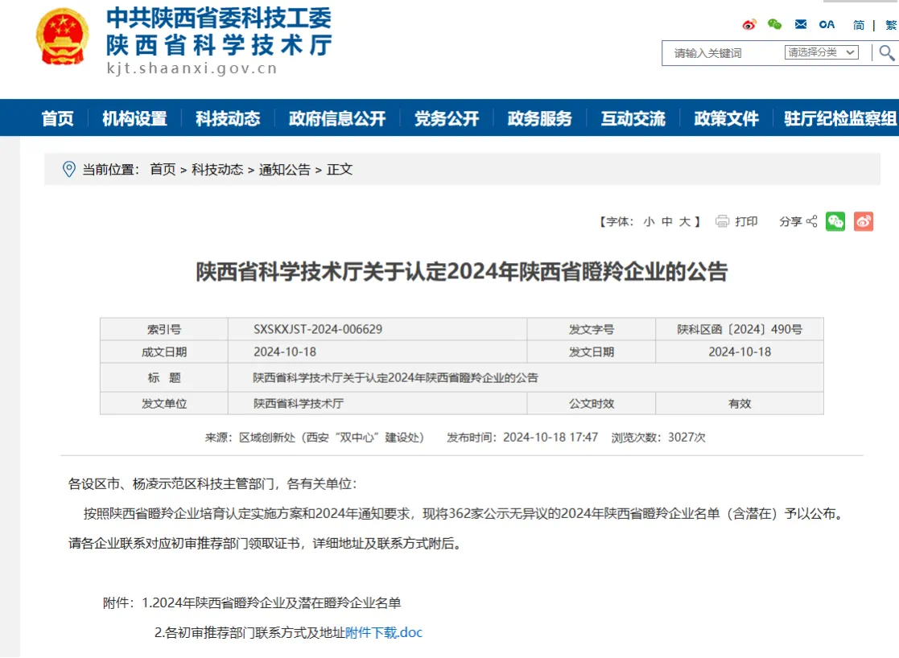Set font size to large (大)
This screenshot has width=899, height=658.
(x=684, y=222)
